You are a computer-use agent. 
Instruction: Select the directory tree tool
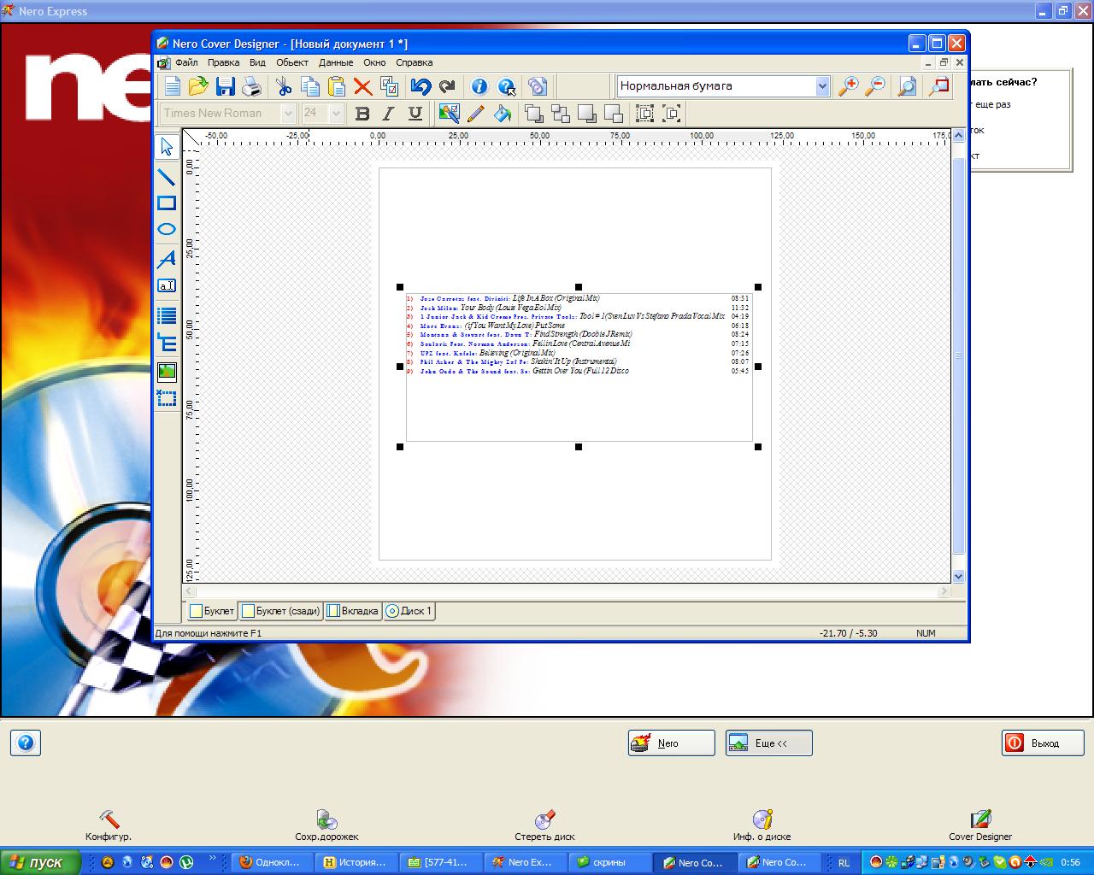coord(167,344)
